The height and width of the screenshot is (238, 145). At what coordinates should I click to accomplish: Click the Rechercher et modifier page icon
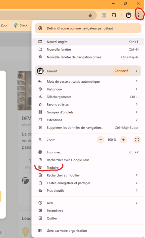(40, 175)
